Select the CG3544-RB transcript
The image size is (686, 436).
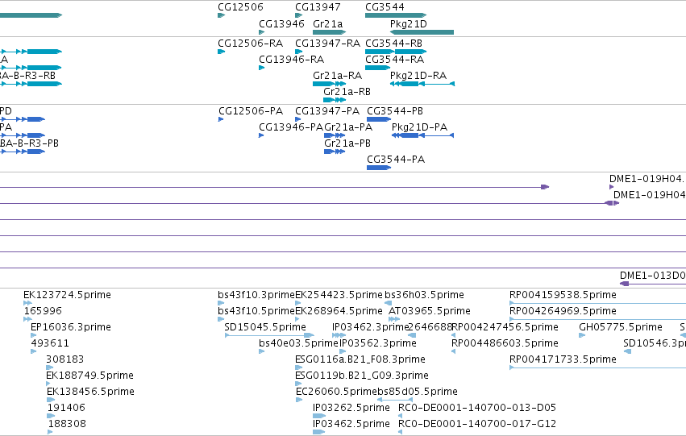[393, 44]
